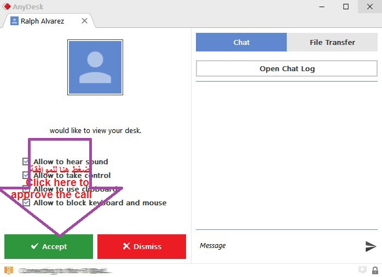Click the hourglass connection status icon
This screenshot has height=277, width=382.
(x=9, y=270)
